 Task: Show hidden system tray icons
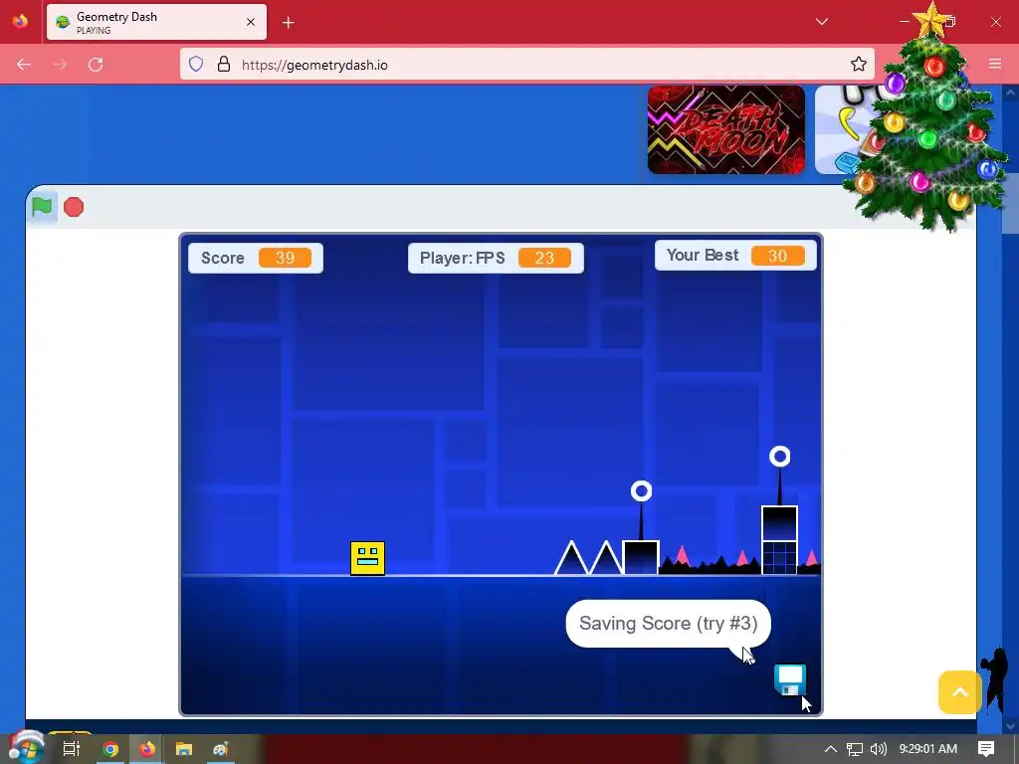pyautogui.click(x=830, y=749)
